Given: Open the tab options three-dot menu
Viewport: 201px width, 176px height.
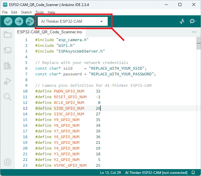Looking at the screenshot, I should click(194, 32).
